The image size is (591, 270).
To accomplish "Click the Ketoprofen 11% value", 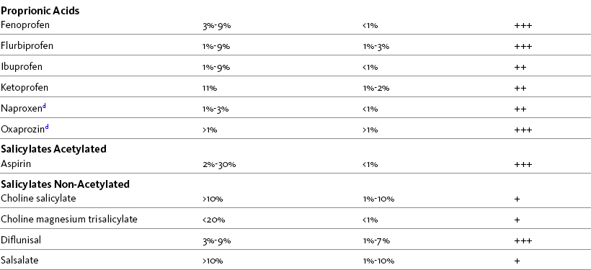I will 210,88.
